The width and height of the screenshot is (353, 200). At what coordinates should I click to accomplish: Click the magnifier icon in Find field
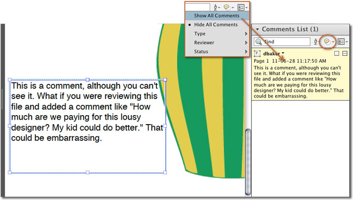click(x=259, y=42)
